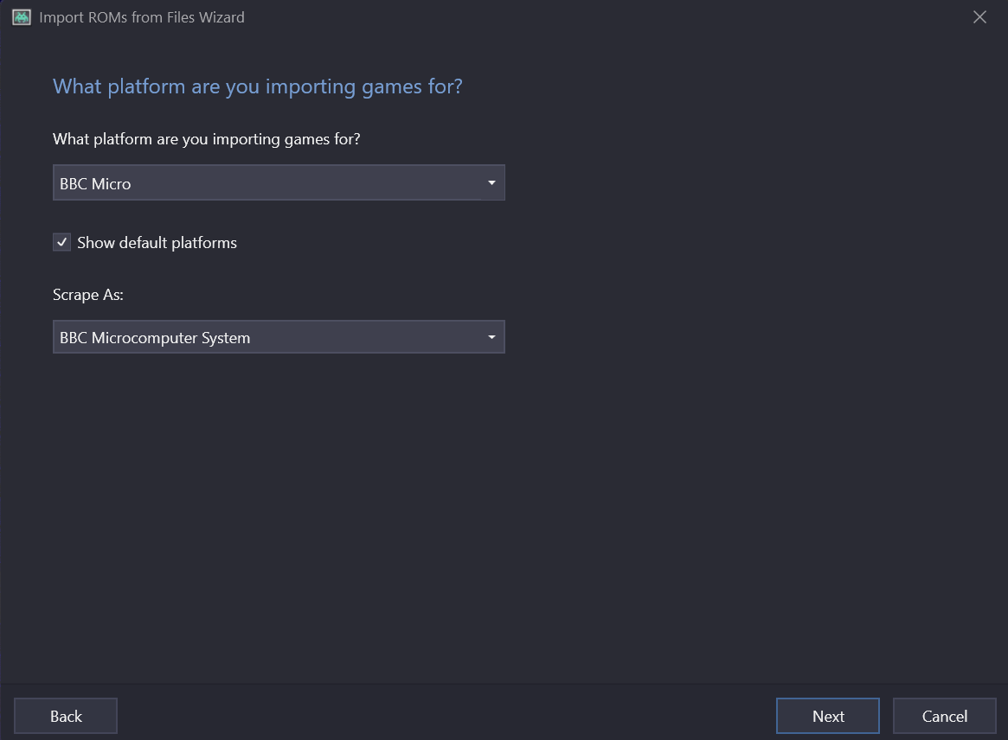1008x740 pixels.
Task: Click the blue wizard heading about platform
Action: 258,86
